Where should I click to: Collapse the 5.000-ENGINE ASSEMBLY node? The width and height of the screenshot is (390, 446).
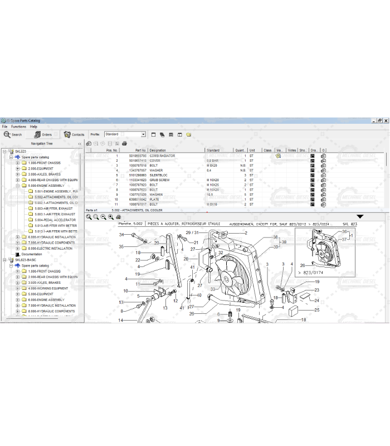[x=17, y=186]
